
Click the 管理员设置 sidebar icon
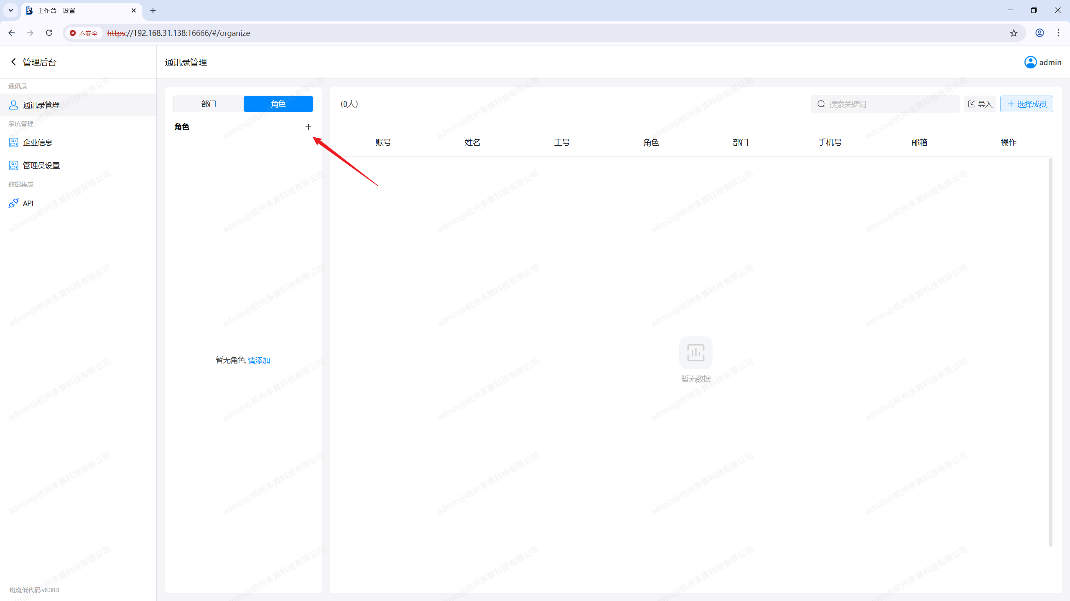13,166
